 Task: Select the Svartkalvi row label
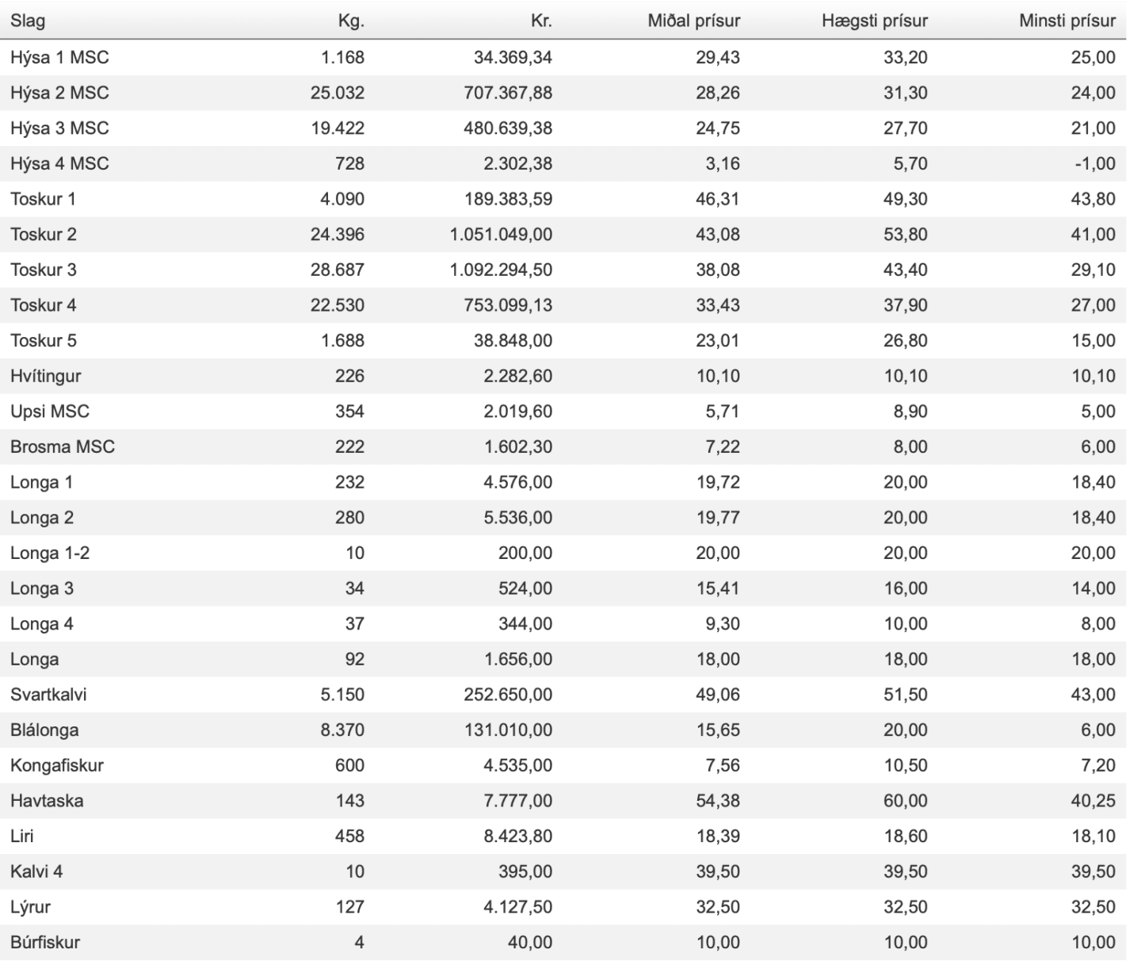click(48, 695)
